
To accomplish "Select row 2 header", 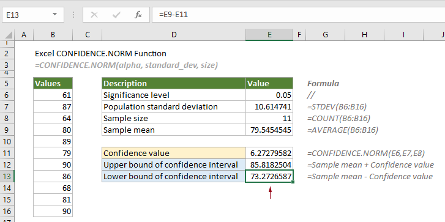I will tap(7, 54).
